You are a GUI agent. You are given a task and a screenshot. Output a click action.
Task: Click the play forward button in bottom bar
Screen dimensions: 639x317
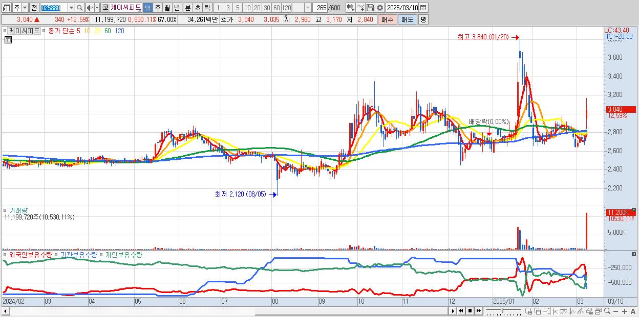453,311
